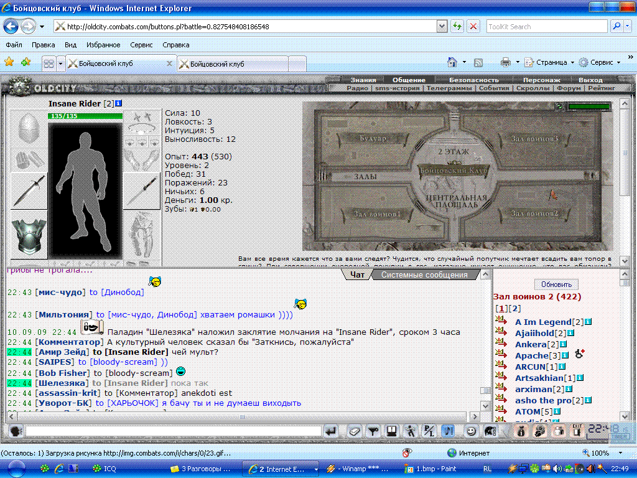Click the RSS feeds icon

point(478,62)
